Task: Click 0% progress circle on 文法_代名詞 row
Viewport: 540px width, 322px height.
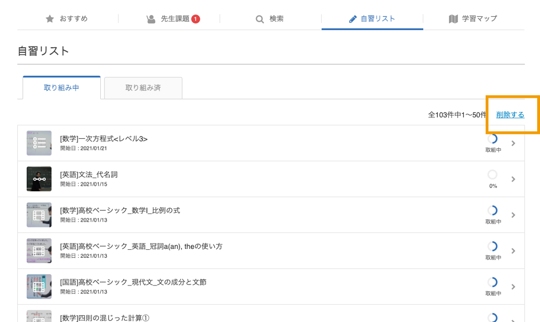Action: pos(493,175)
